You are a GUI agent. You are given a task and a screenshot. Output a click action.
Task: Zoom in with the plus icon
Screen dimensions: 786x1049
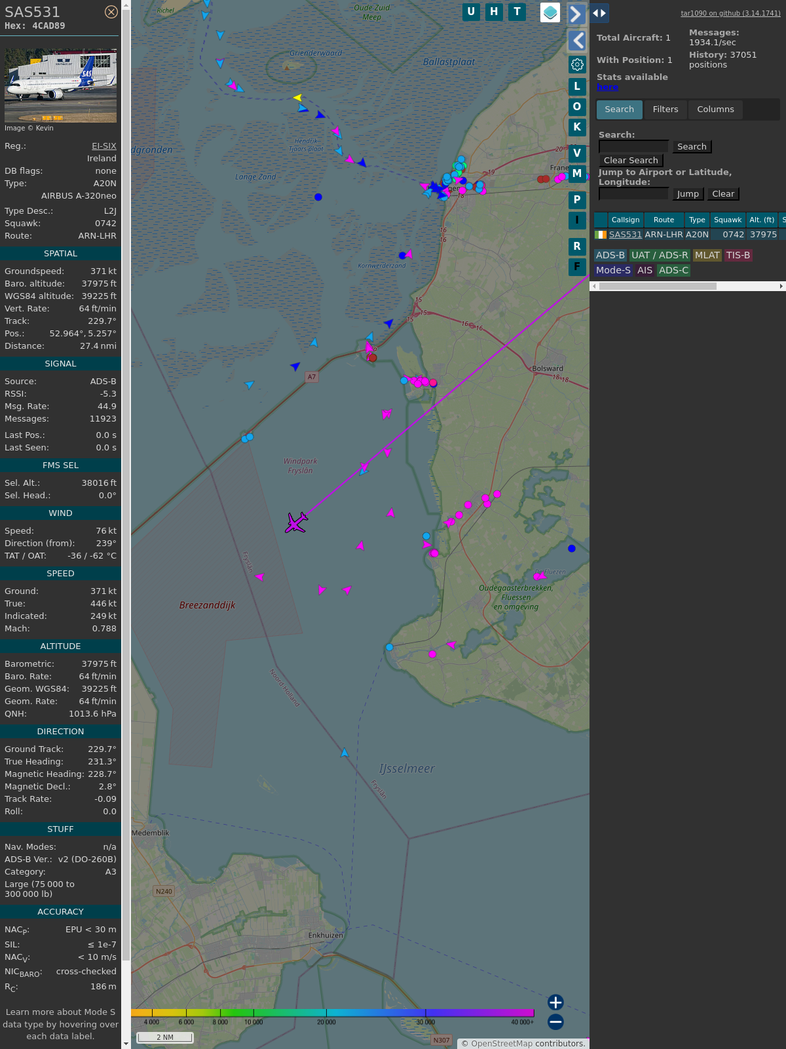pos(555,1002)
